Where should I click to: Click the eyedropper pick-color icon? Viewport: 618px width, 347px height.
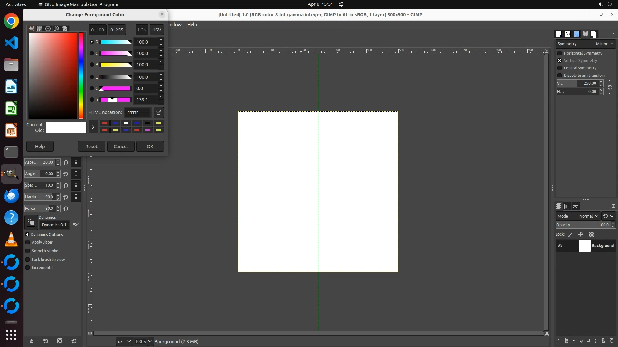click(158, 112)
